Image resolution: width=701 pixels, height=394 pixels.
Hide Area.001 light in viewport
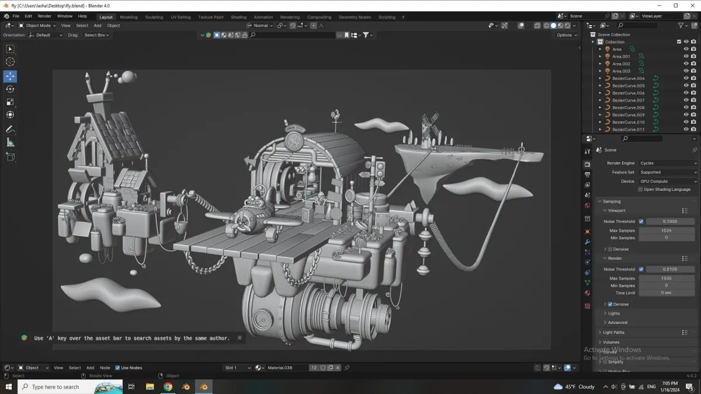tap(686, 57)
